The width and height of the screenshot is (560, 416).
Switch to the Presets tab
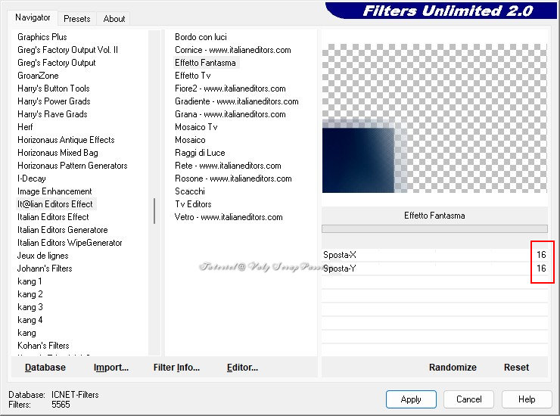pyautogui.click(x=76, y=19)
